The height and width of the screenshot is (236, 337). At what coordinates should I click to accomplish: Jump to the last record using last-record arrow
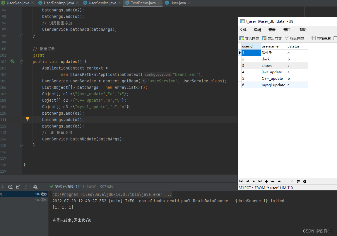(x=260, y=181)
